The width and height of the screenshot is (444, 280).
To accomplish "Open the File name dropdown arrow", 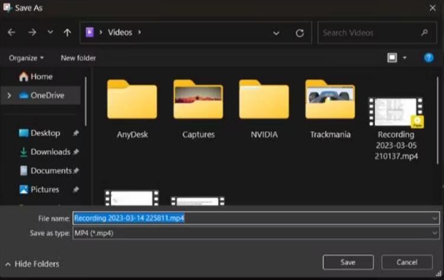I will 435,218.
